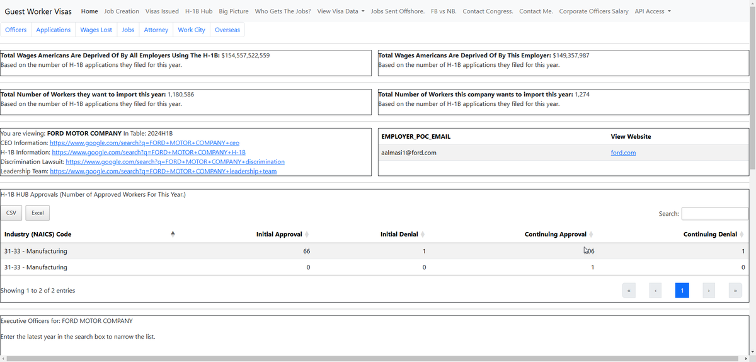The width and height of the screenshot is (756, 362).
Task: Open Guest Worker Visas brand link
Action: coord(38,11)
